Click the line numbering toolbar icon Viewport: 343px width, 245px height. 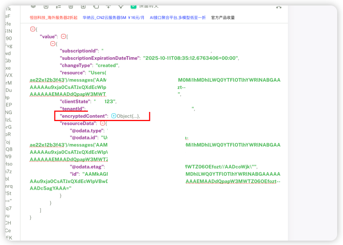point(58,6)
